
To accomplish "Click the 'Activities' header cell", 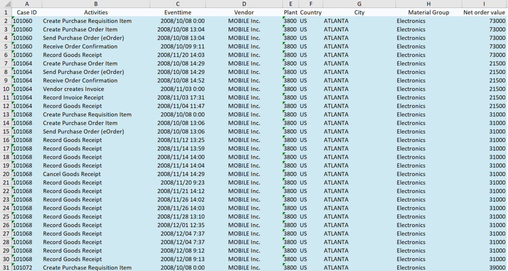I will tap(96, 12).
